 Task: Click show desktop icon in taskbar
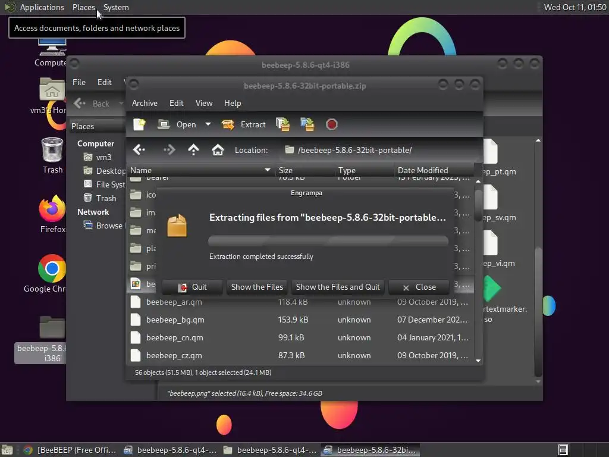click(7, 450)
